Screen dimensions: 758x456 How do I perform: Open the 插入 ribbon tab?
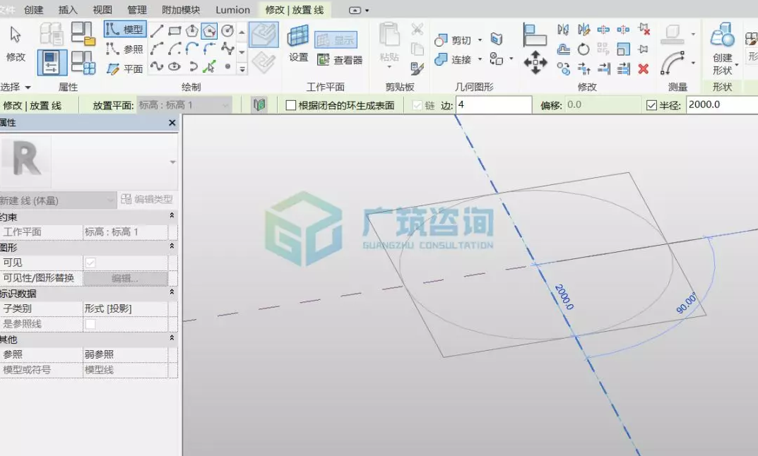pyautogui.click(x=68, y=10)
